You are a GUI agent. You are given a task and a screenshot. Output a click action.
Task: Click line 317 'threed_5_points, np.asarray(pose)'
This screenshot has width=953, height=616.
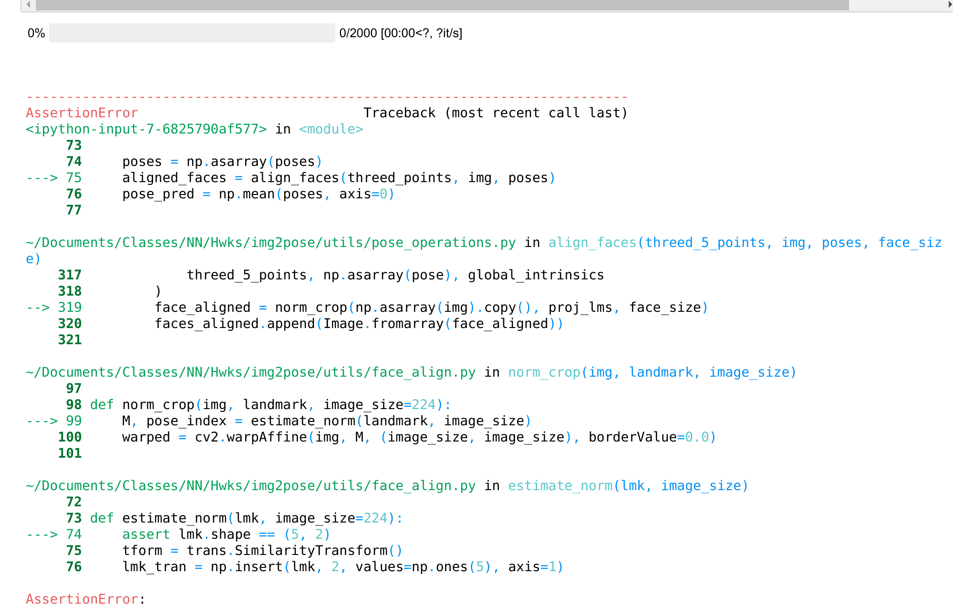pyautogui.click(x=395, y=275)
